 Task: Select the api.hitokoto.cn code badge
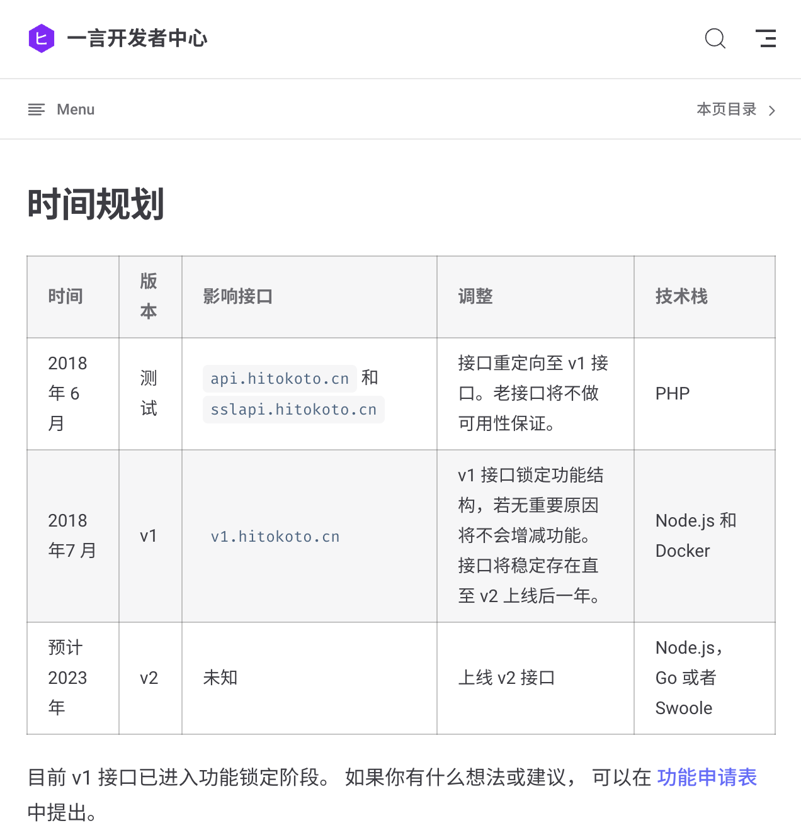[279, 378]
